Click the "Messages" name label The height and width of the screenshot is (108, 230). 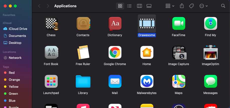pyautogui.click(x=210, y=93)
